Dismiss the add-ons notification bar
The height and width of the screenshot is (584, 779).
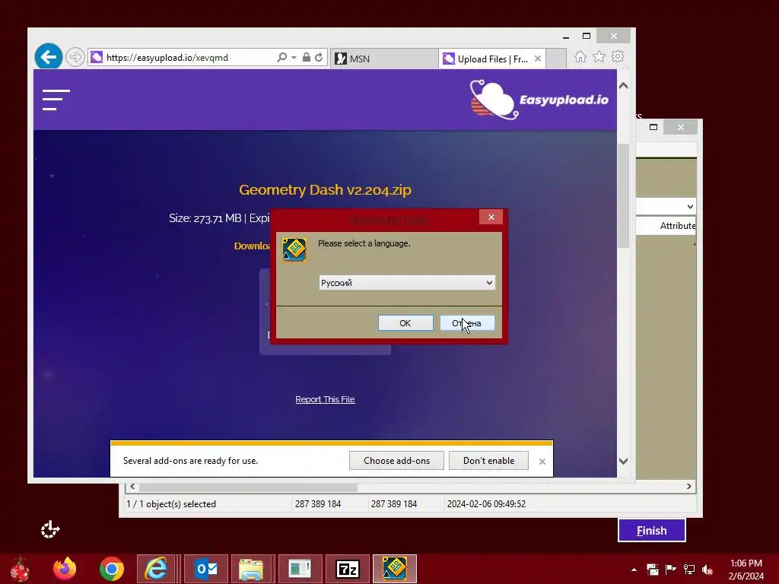pyautogui.click(x=542, y=462)
